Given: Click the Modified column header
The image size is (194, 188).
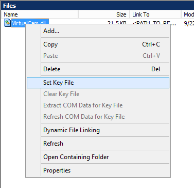Looking at the screenshot, I should pos(188,14).
